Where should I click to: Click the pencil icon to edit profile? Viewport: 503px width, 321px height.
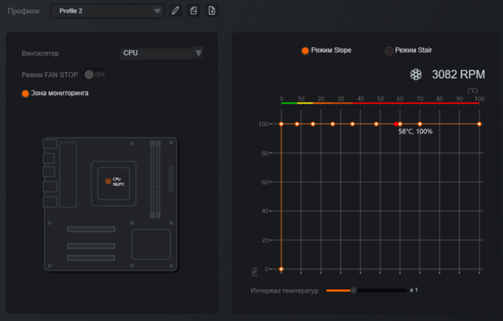(x=175, y=11)
